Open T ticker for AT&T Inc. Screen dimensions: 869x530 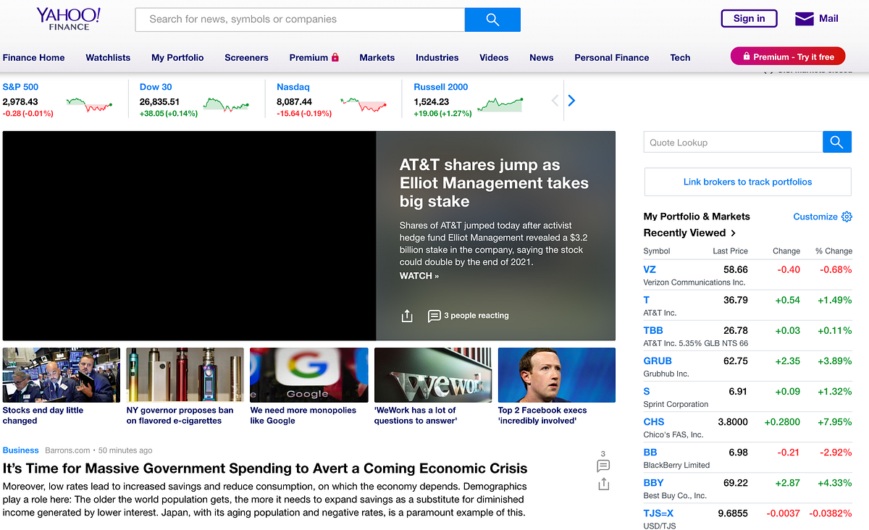647,300
